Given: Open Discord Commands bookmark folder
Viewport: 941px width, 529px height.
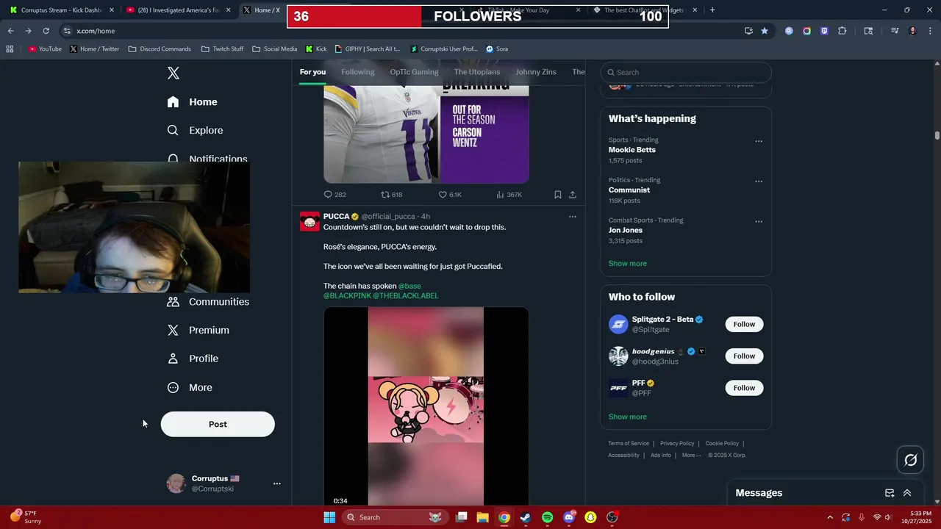Looking at the screenshot, I should tap(160, 49).
